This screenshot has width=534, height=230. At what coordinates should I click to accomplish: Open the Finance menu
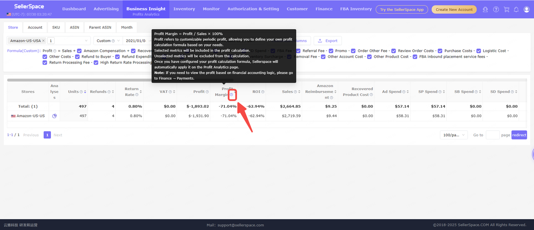tap(324, 9)
